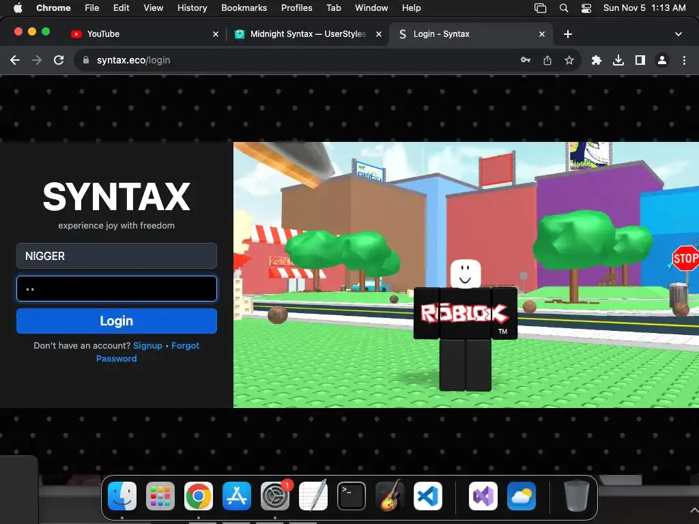This screenshot has width=699, height=524.
Task: Open the File menu
Action: 92,8
